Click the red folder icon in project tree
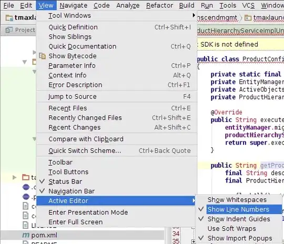284x244 pixels. tap(26, 177)
